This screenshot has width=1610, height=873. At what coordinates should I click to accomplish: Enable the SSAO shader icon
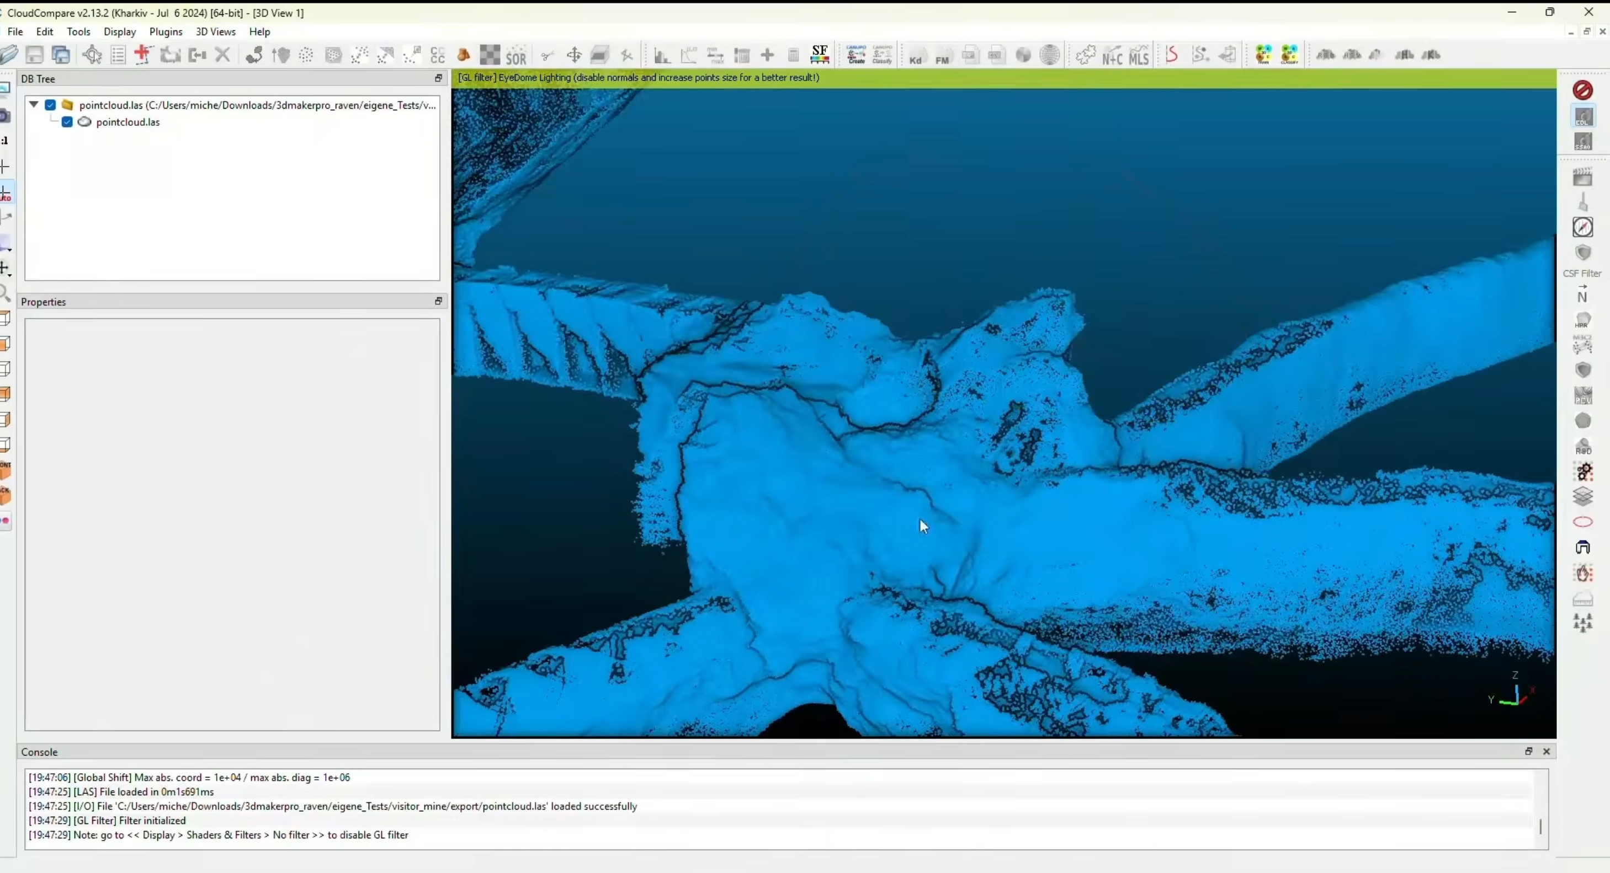click(x=1583, y=142)
